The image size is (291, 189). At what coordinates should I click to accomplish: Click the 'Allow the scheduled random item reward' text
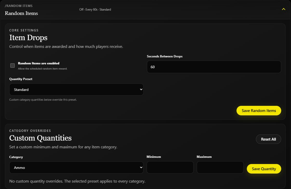click(x=43, y=69)
